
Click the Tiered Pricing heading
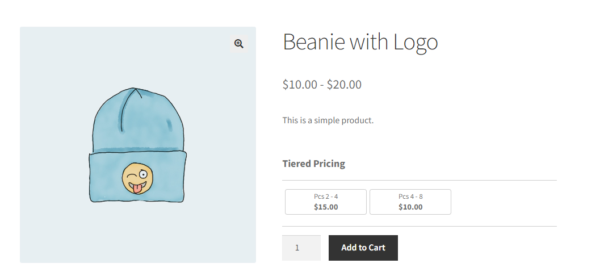coord(313,164)
